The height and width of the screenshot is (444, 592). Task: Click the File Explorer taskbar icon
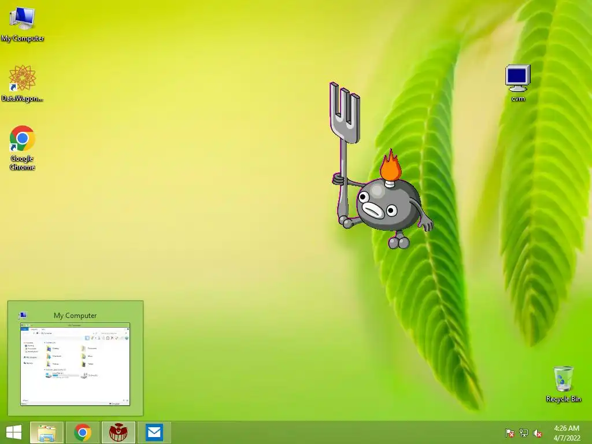[47, 432]
